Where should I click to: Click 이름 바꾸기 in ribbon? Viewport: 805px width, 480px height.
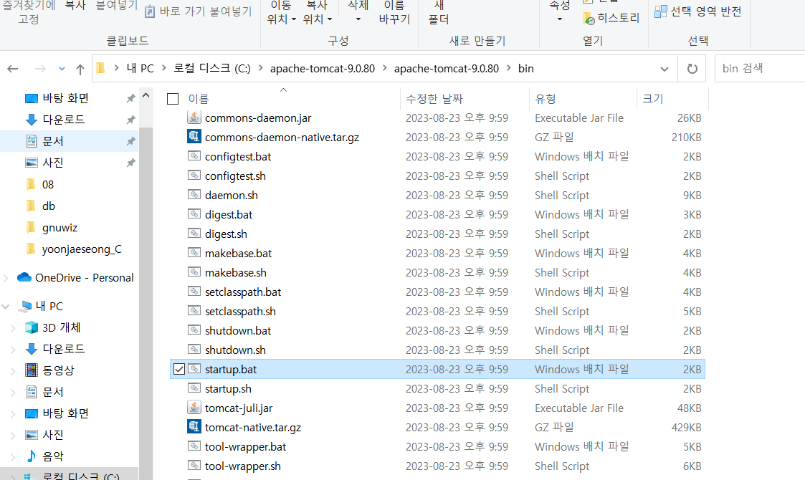click(394, 13)
